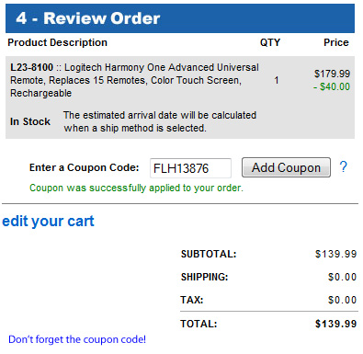Viewport: 363px width, 354px height.
Task: Click the In Stock status label
Action: point(30,121)
